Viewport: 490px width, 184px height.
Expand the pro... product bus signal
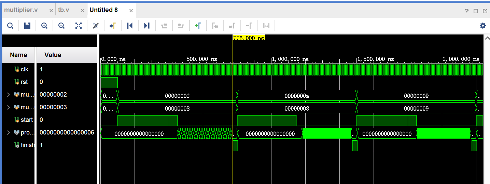9,132
